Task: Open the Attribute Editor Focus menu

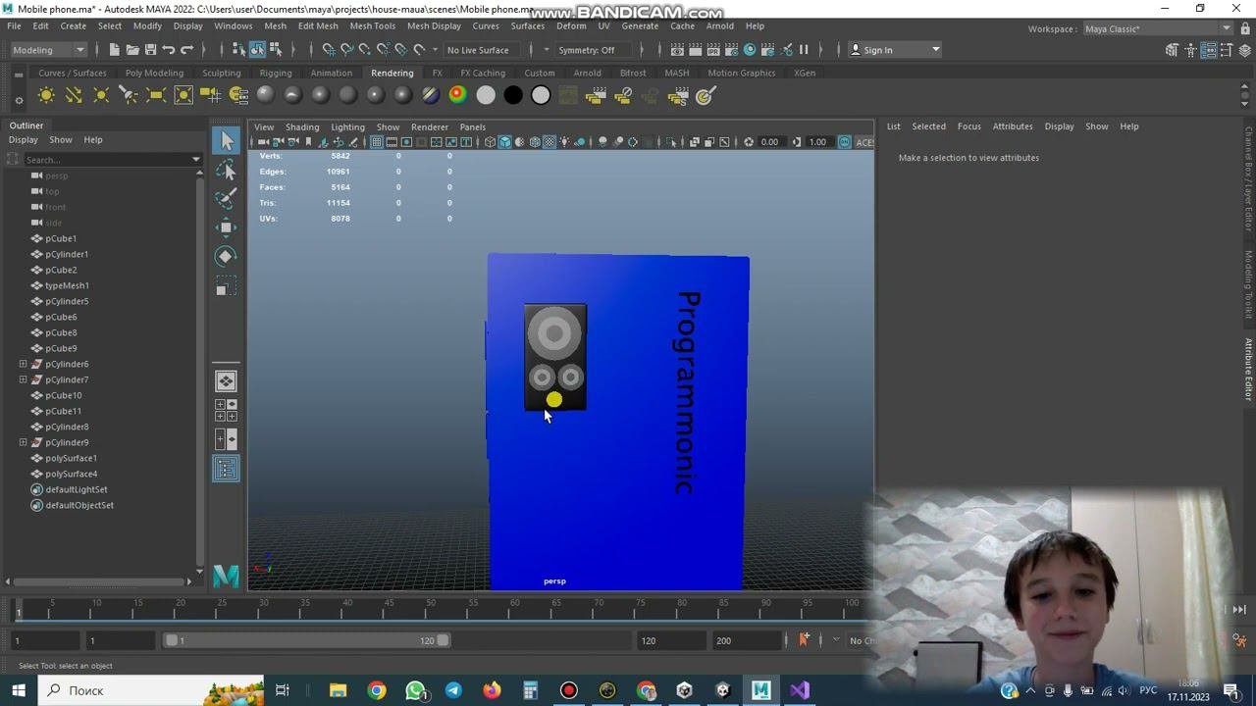Action: (969, 126)
